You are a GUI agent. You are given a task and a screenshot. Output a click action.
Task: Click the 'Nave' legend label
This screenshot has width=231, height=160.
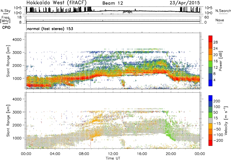point(220,20)
